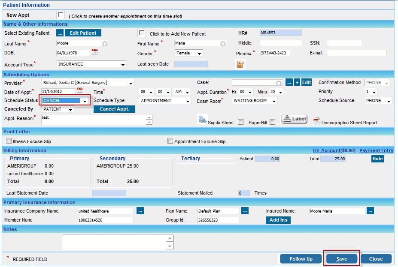Browse Insurance Company Name with ellipsis button
This screenshot has height=267, width=398.
coord(140,211)
